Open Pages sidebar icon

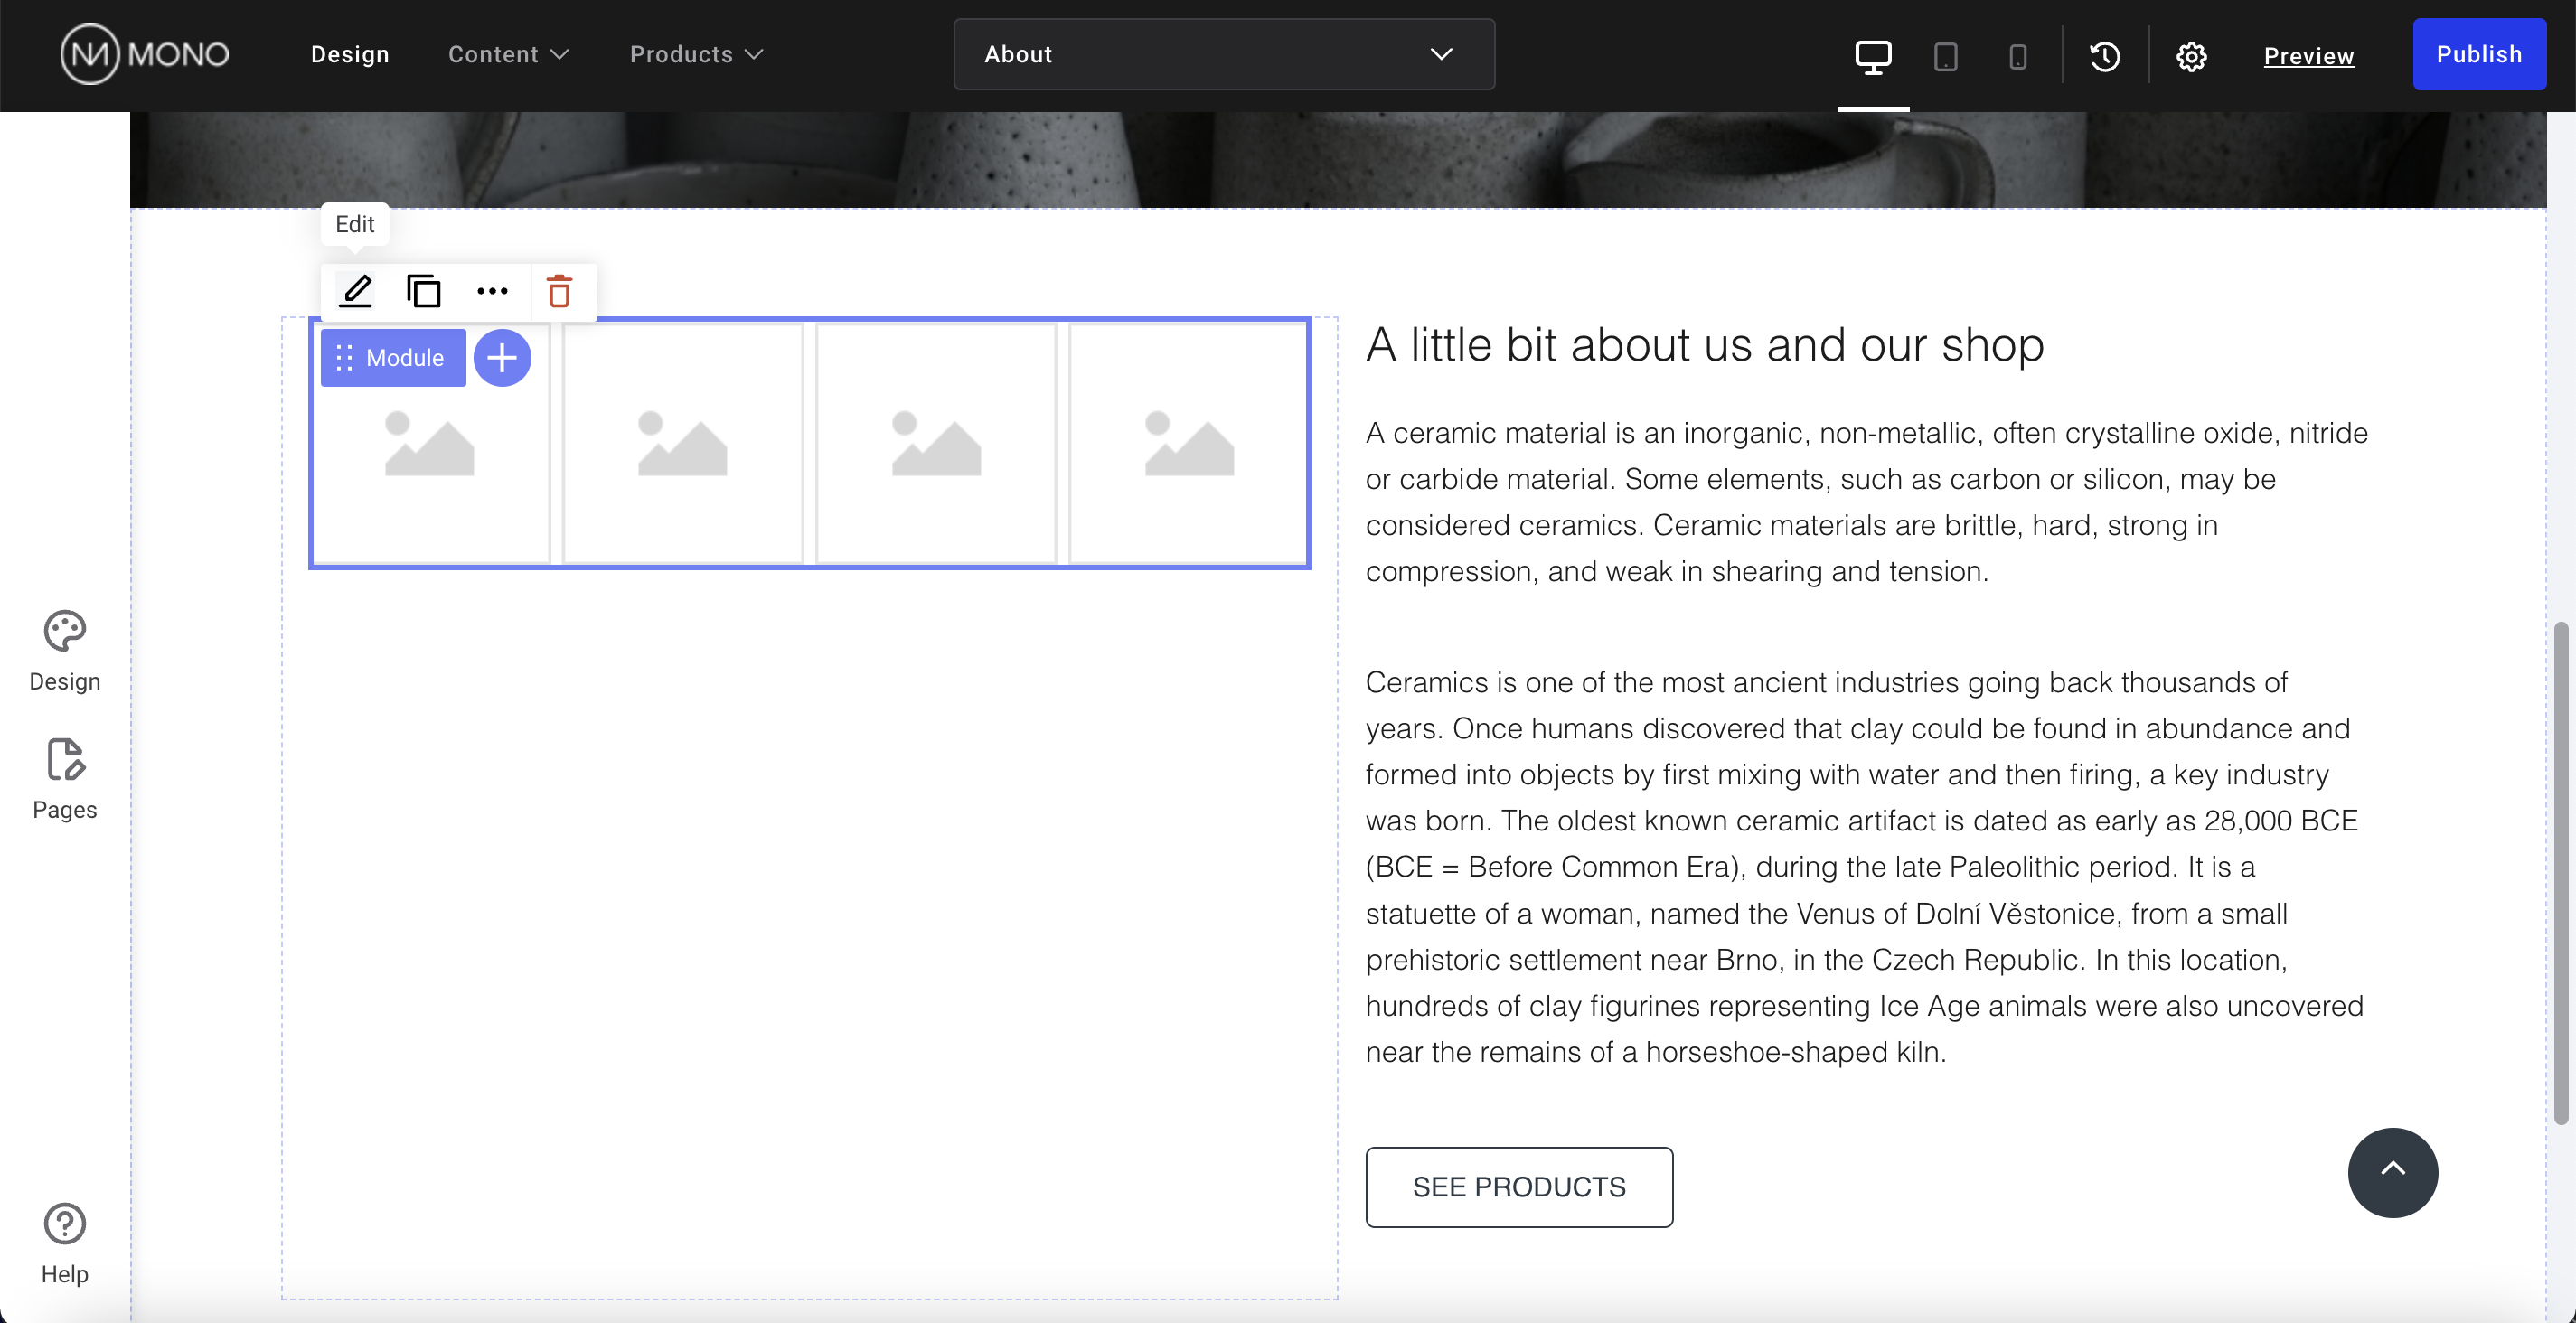click(64, 779)
